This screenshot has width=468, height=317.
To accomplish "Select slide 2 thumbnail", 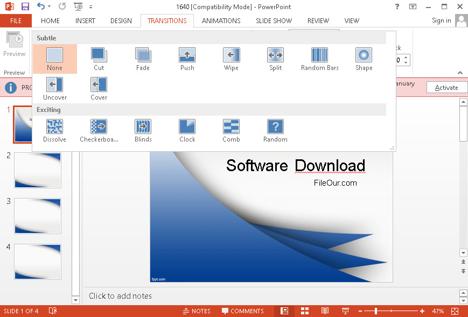I will (x=38, y=170).
